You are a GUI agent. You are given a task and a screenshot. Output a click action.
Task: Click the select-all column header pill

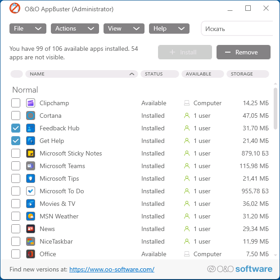point(17,74)
